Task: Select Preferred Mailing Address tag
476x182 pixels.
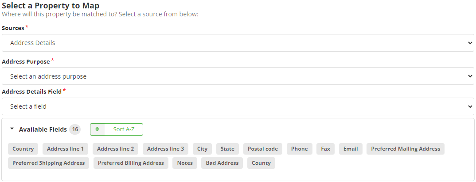Action: tap(406, 149)
